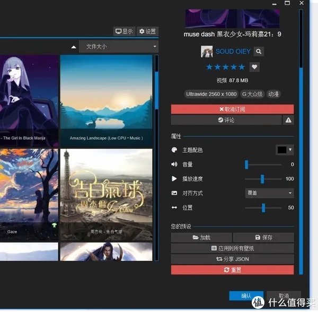Confirm with the 确认 button
The height and width of the screenshot is (312, 318).
[246, 296]
